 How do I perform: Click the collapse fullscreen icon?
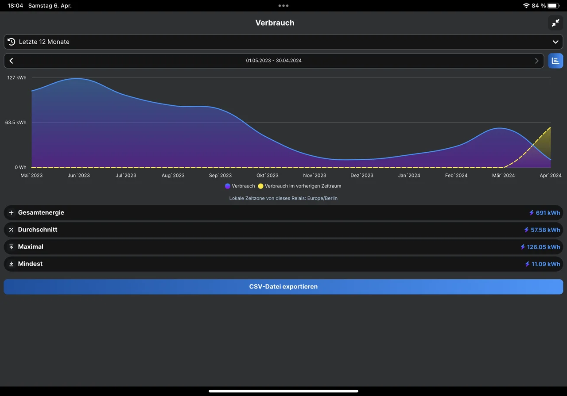click(555, 23)
